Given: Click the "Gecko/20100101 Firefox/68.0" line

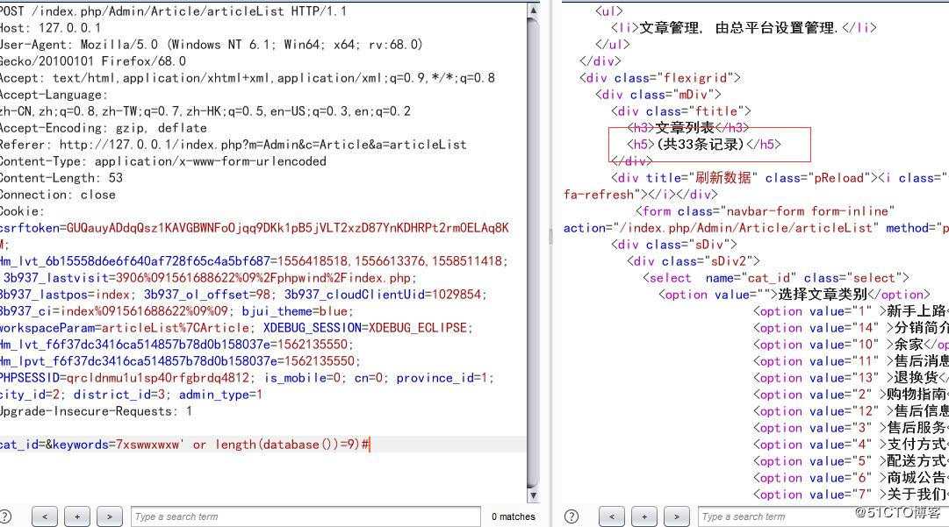Looking at the screenshot, I should click(x=93, y=61).
